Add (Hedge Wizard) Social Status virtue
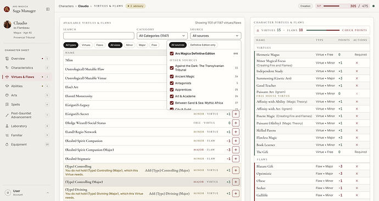Screen dimensions: 379x201 (x=236, y=123)
